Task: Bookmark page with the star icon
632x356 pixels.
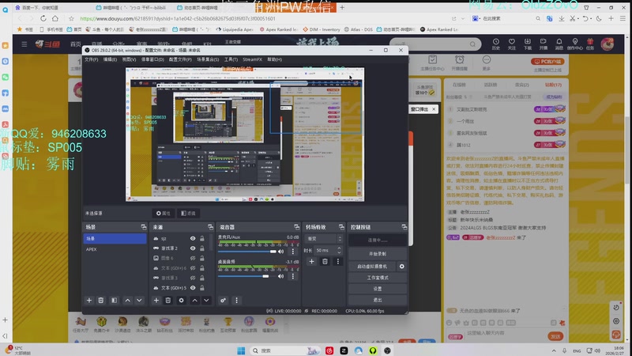Action: [x=71, y=18]
